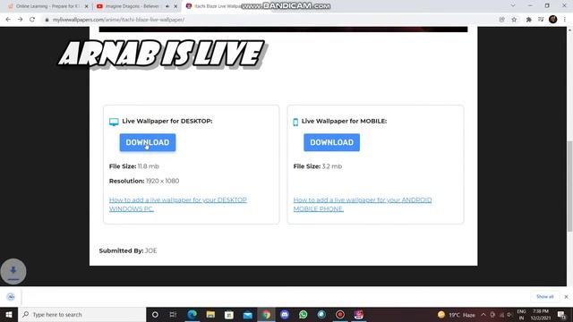Open the browser extensions puzzle icon
This screenshot has height=322, width=573.
click(528, 20)
